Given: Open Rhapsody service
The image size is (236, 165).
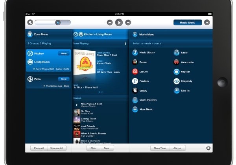Looking at the screenshot, I should pos(183,81).
